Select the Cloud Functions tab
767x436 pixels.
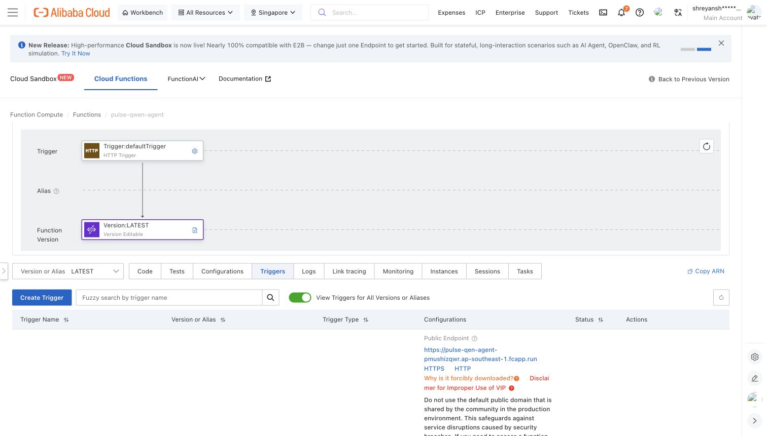121,79
